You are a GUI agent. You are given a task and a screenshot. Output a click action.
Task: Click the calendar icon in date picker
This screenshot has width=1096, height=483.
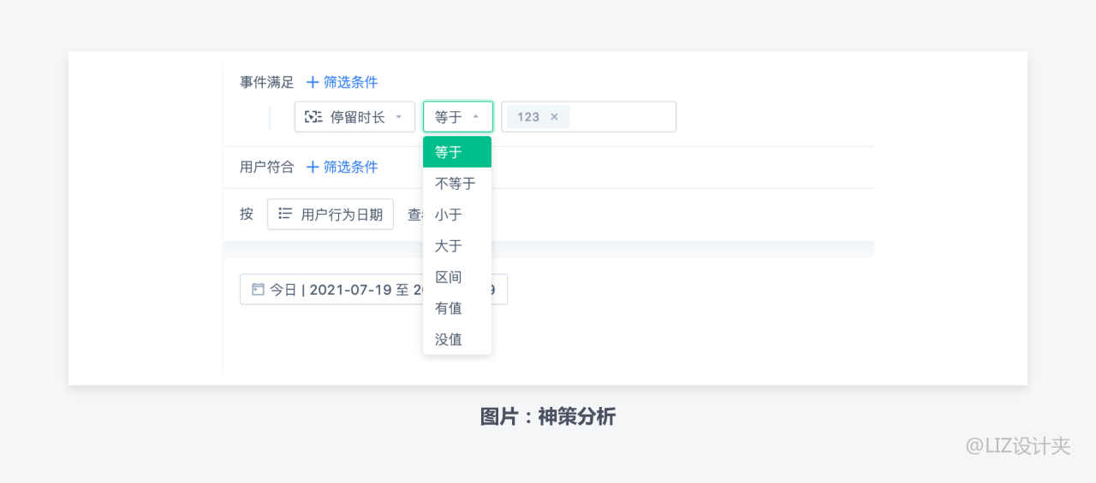(x=258, y=290)
